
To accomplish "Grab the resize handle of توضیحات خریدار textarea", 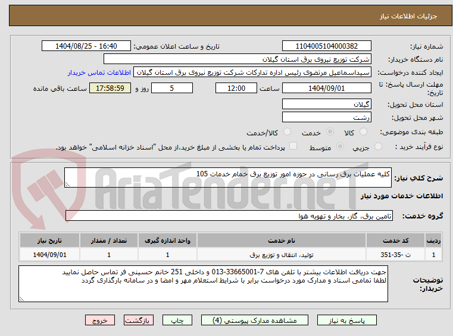I will coord(21,299).
